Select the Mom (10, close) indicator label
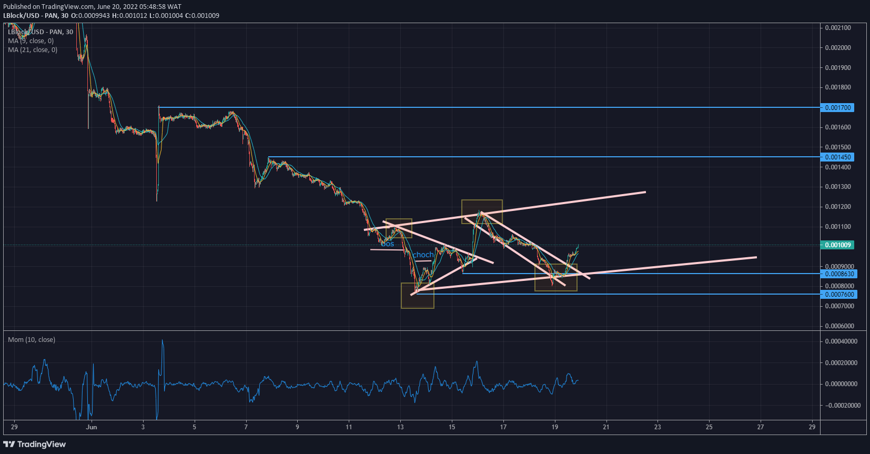 [x=32, y=340]
